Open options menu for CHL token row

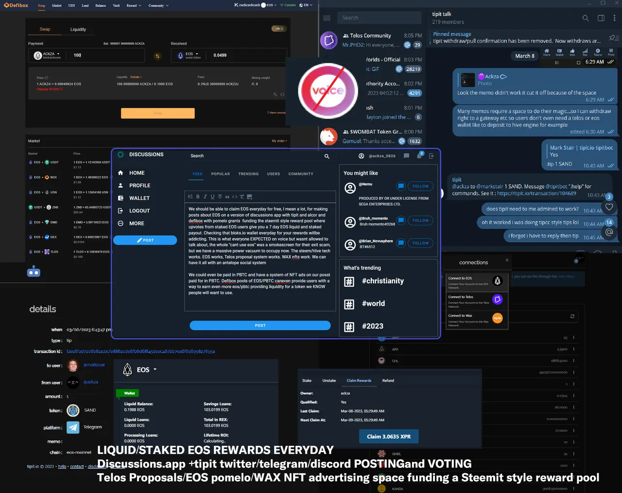(573, 361)
